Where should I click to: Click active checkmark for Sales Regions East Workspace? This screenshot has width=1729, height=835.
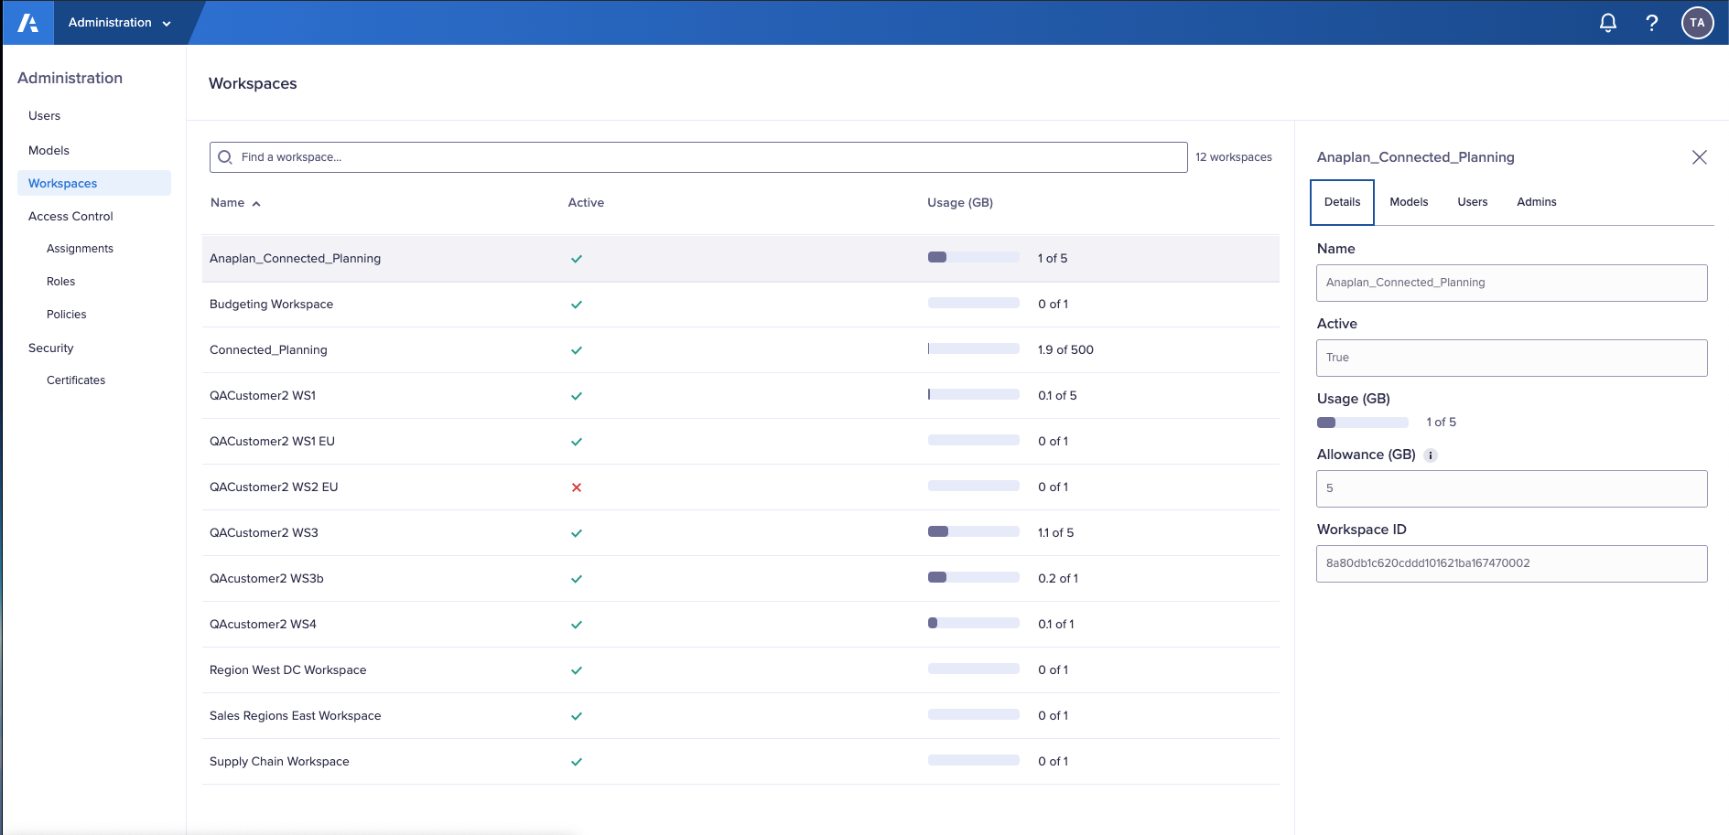point(577,716)
